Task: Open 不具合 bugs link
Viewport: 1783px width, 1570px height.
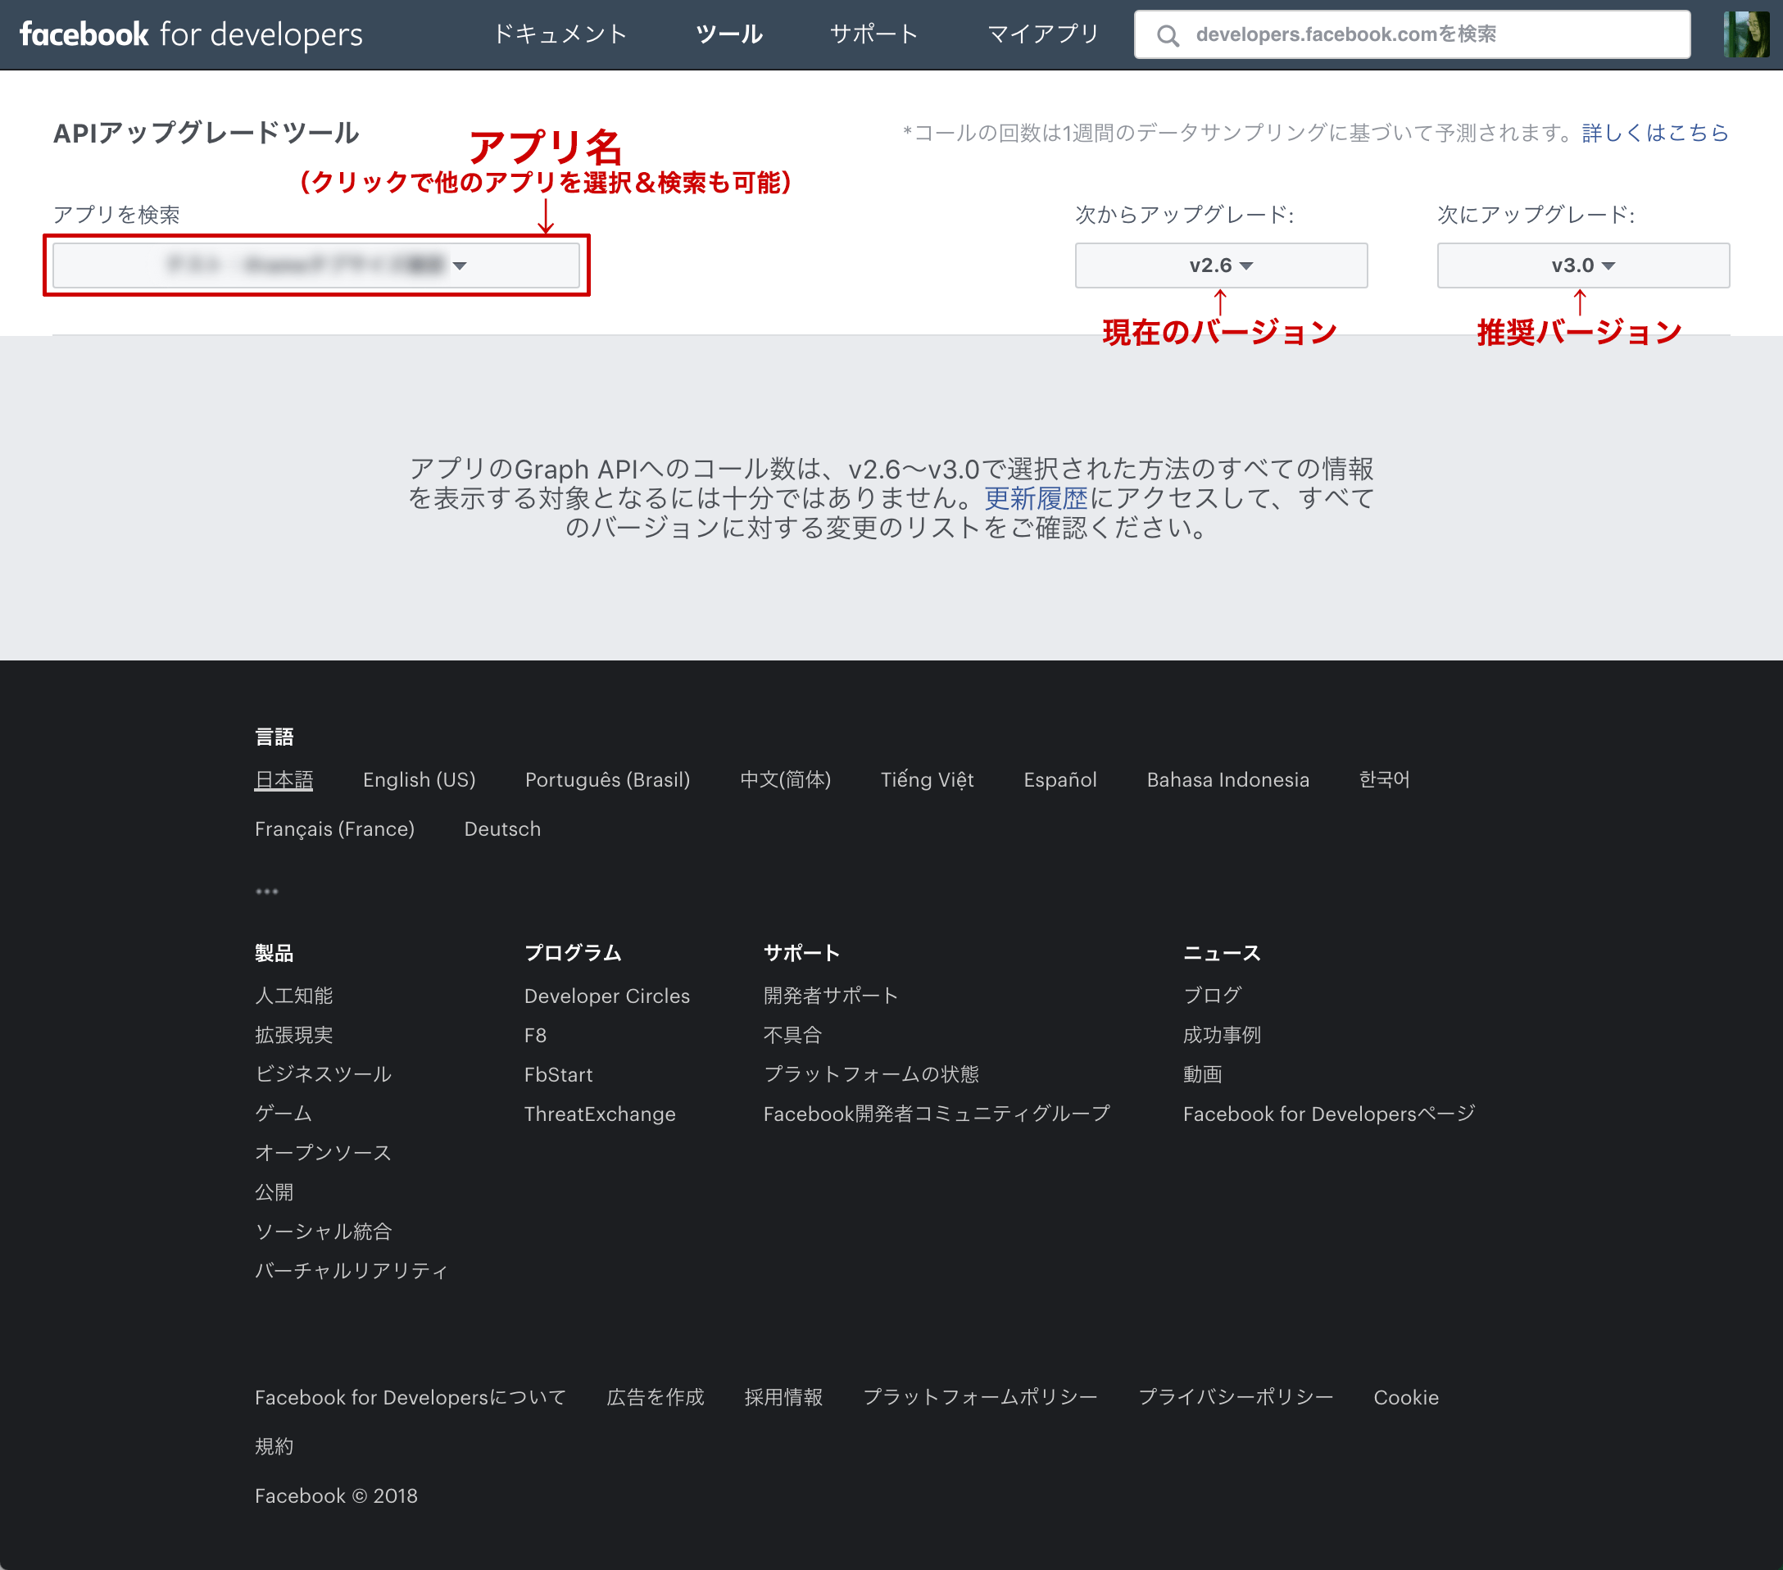Action: click(x=792, y=1034)
